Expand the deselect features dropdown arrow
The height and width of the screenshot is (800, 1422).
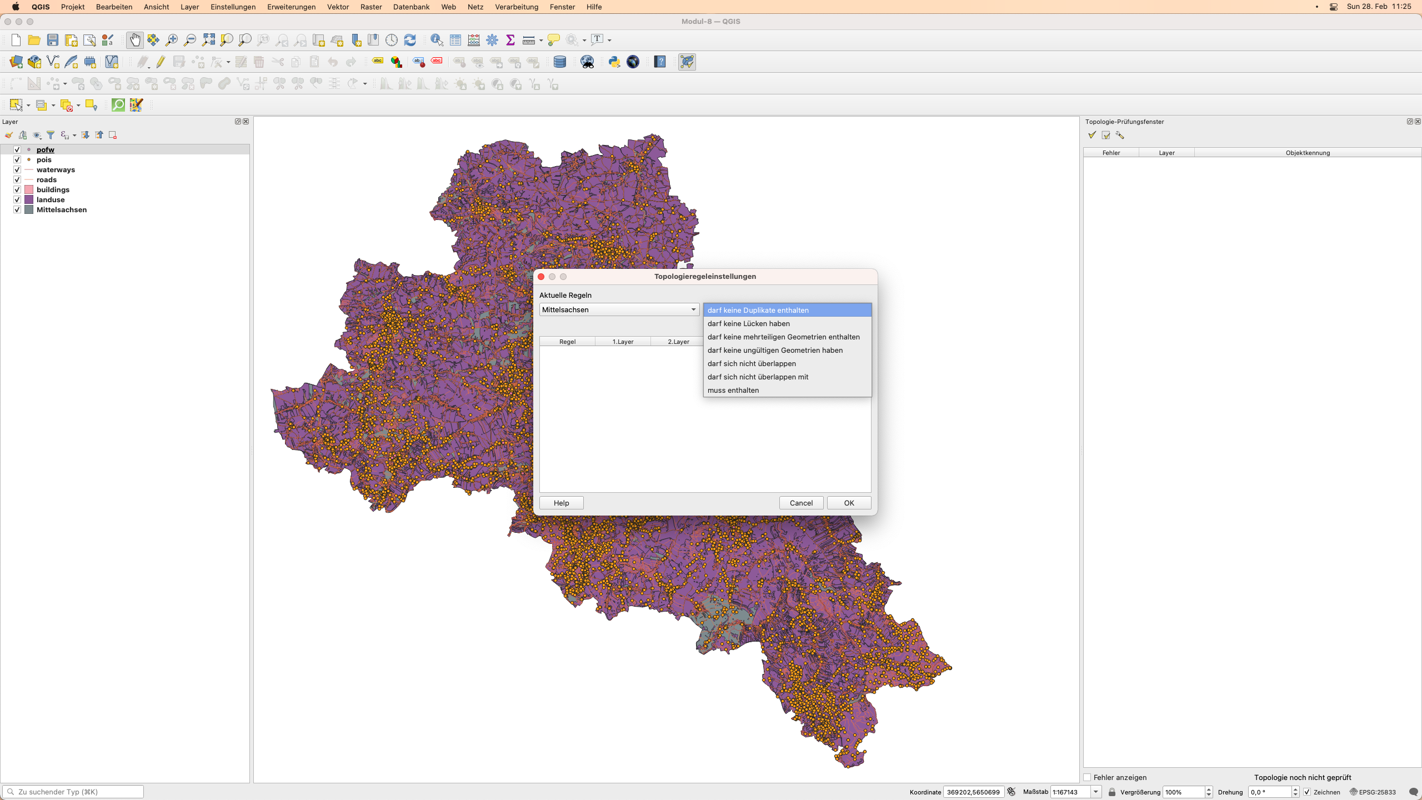pyautogui.click(x=78, y=105)
